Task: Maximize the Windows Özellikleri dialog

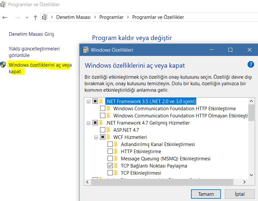Action: pos(230,50)
